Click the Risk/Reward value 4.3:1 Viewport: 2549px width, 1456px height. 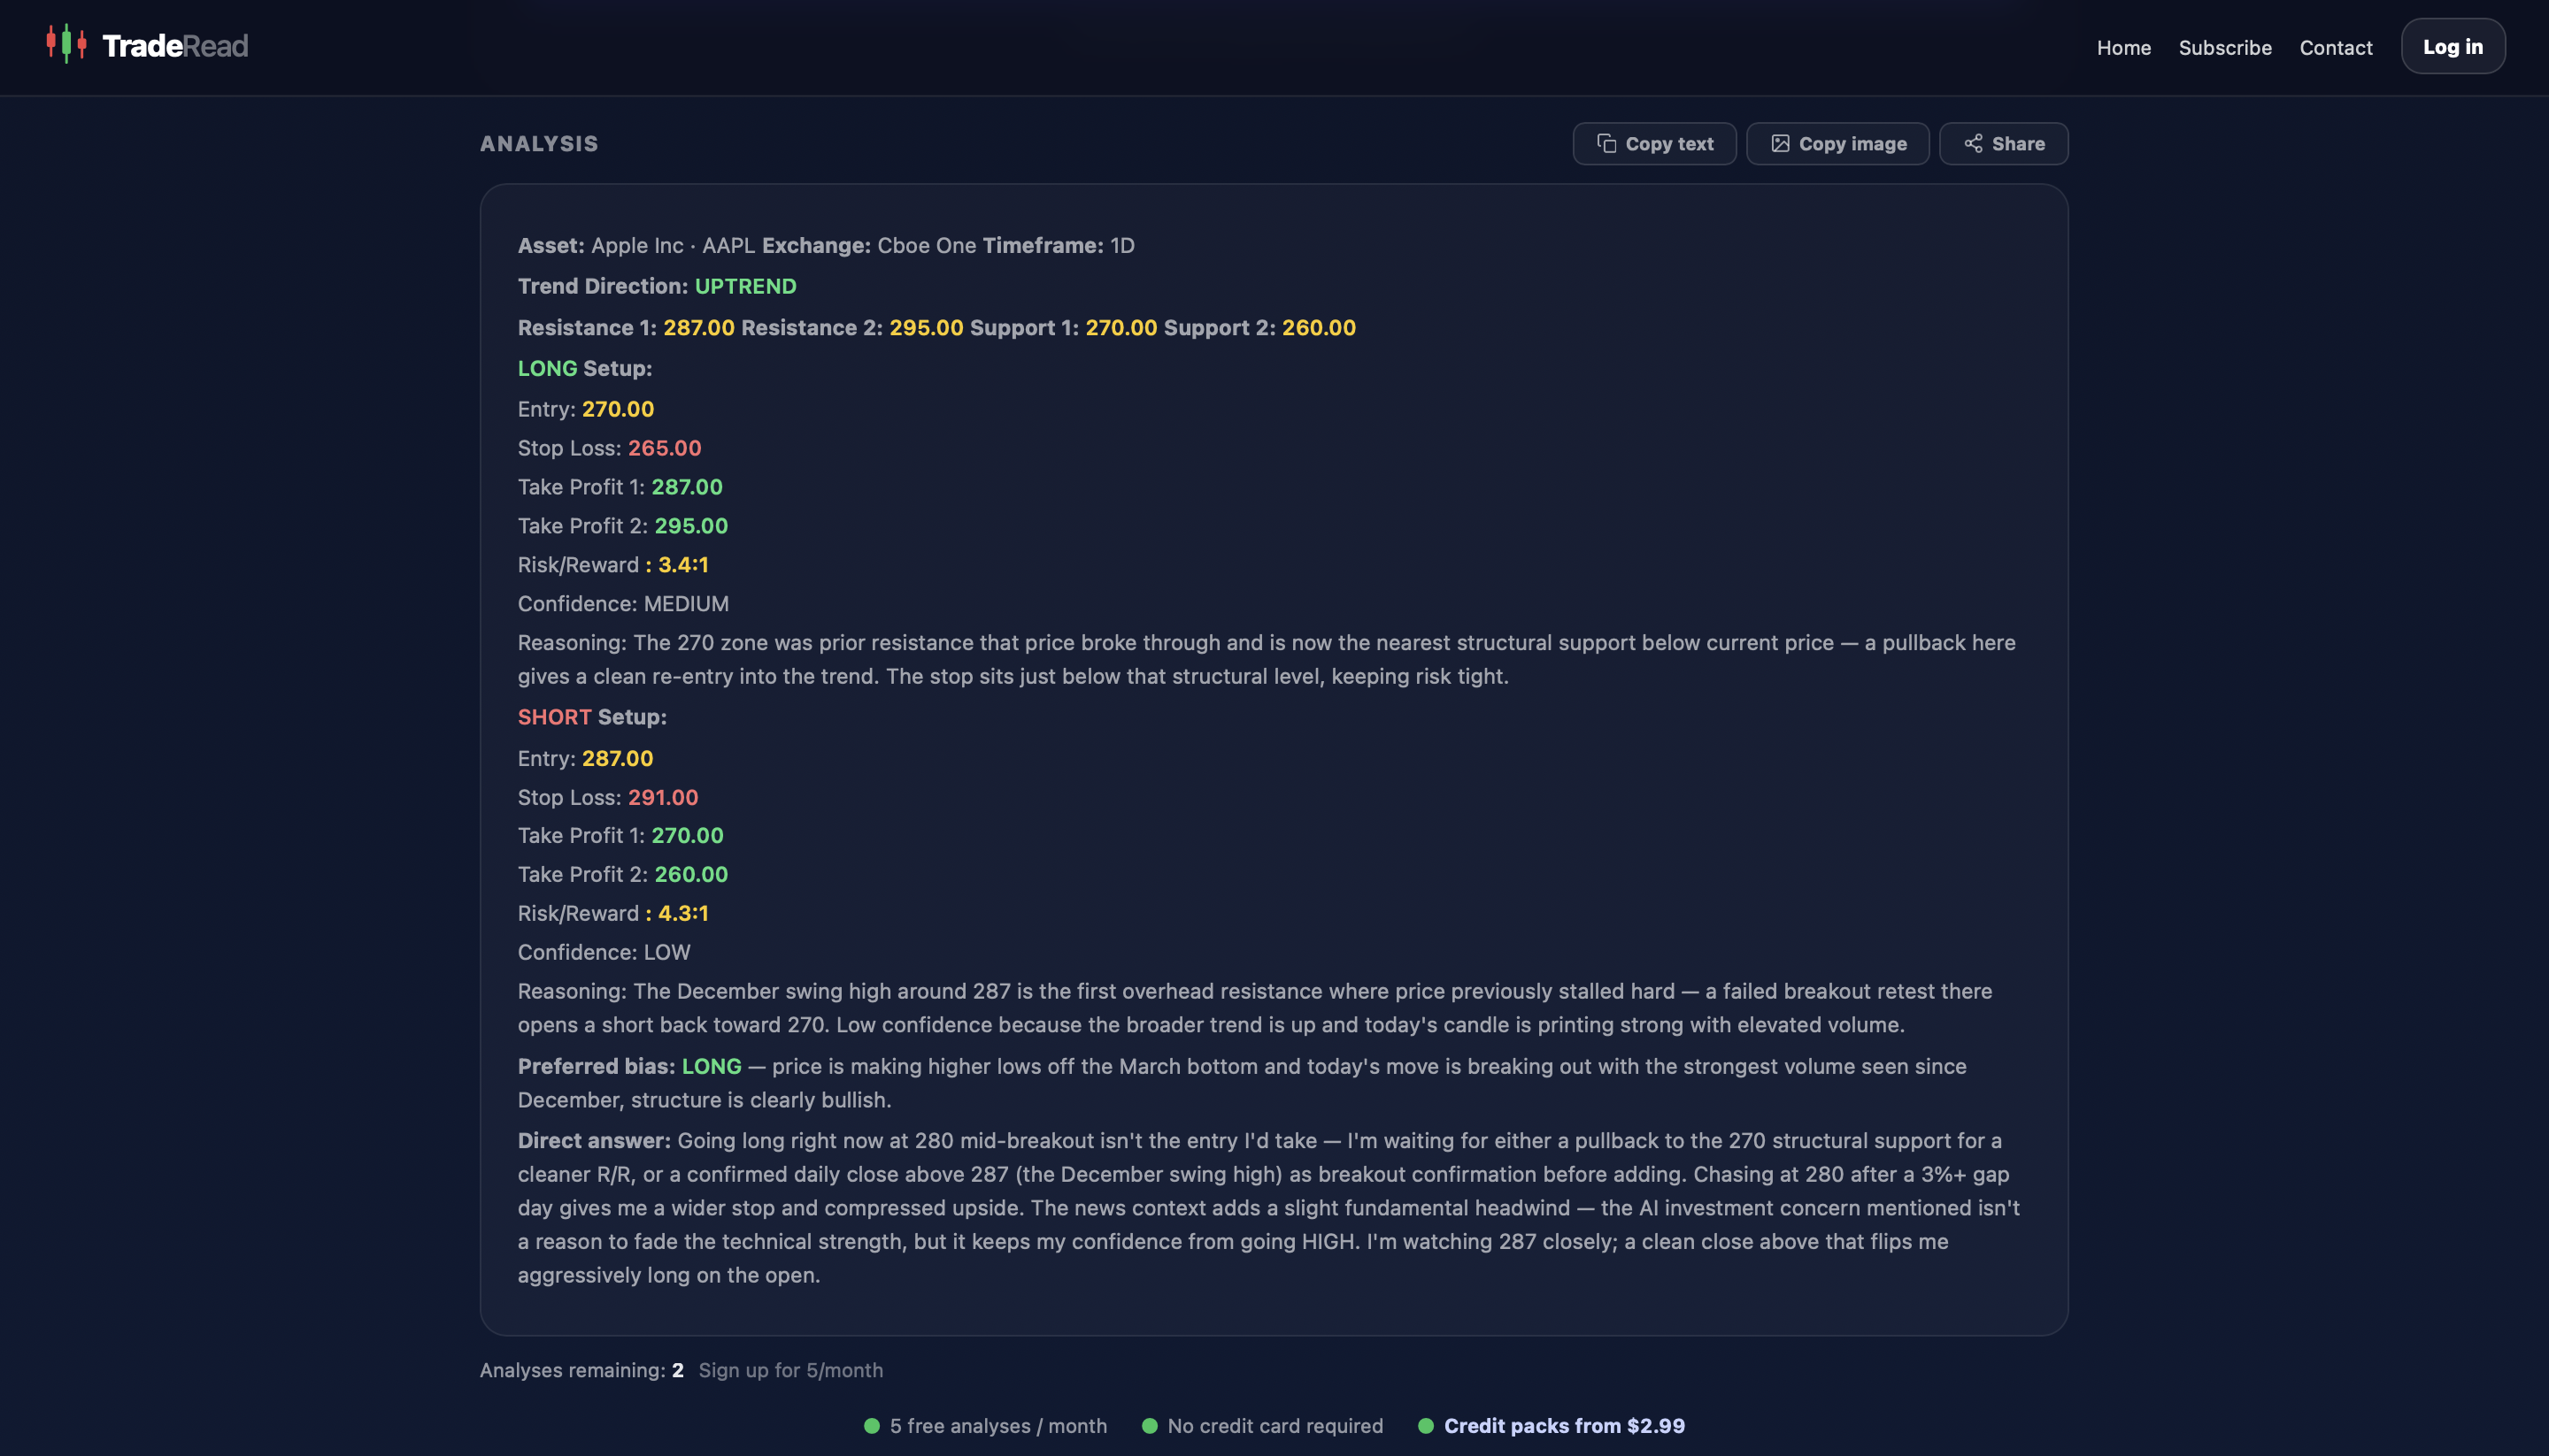tap(683, 913)
